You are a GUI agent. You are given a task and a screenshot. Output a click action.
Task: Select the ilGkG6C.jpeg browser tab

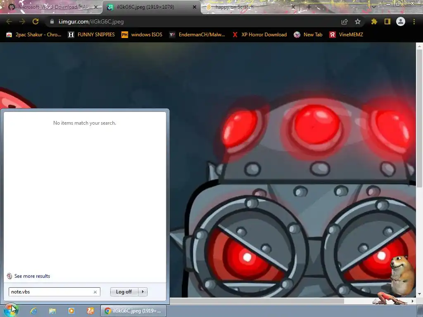coord(151,7)
